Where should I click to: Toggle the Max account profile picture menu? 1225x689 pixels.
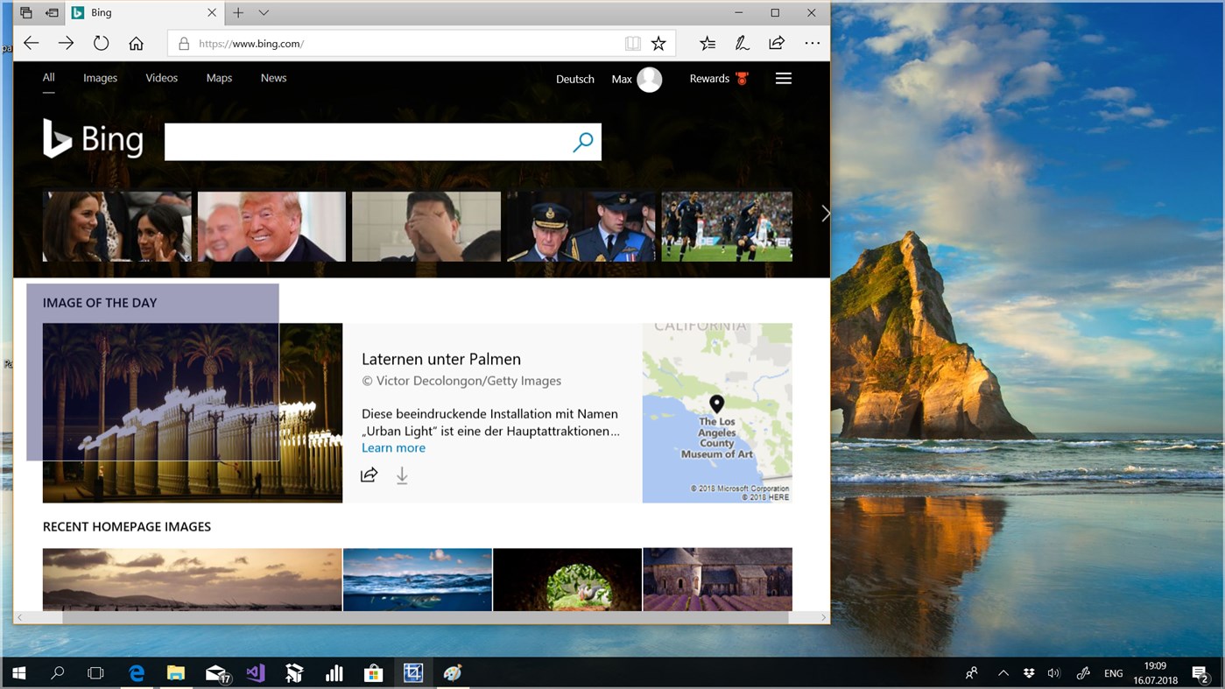tap(648, 79)
